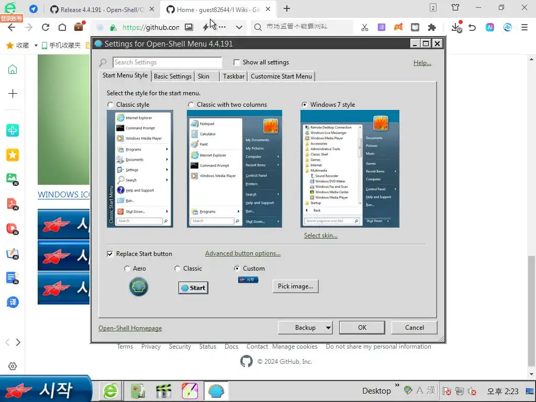Click the sidebar plus icon
536x402 pixels.
(13, 93)
